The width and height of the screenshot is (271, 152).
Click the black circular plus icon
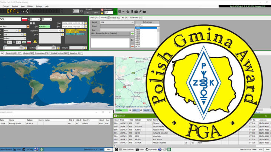coord(133,40)
